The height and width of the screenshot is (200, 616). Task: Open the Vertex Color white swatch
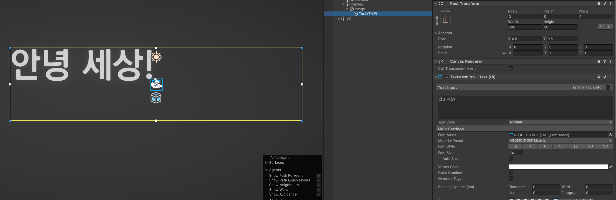coord(558,167)
